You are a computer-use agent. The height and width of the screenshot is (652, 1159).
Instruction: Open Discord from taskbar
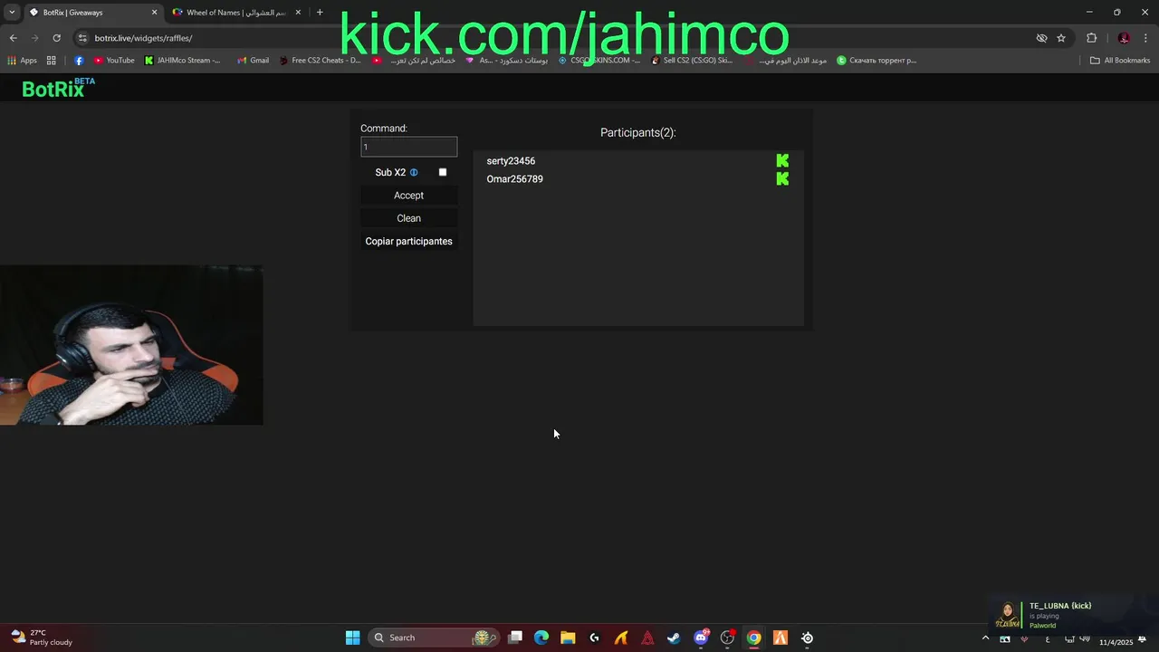tap(701, 638)
